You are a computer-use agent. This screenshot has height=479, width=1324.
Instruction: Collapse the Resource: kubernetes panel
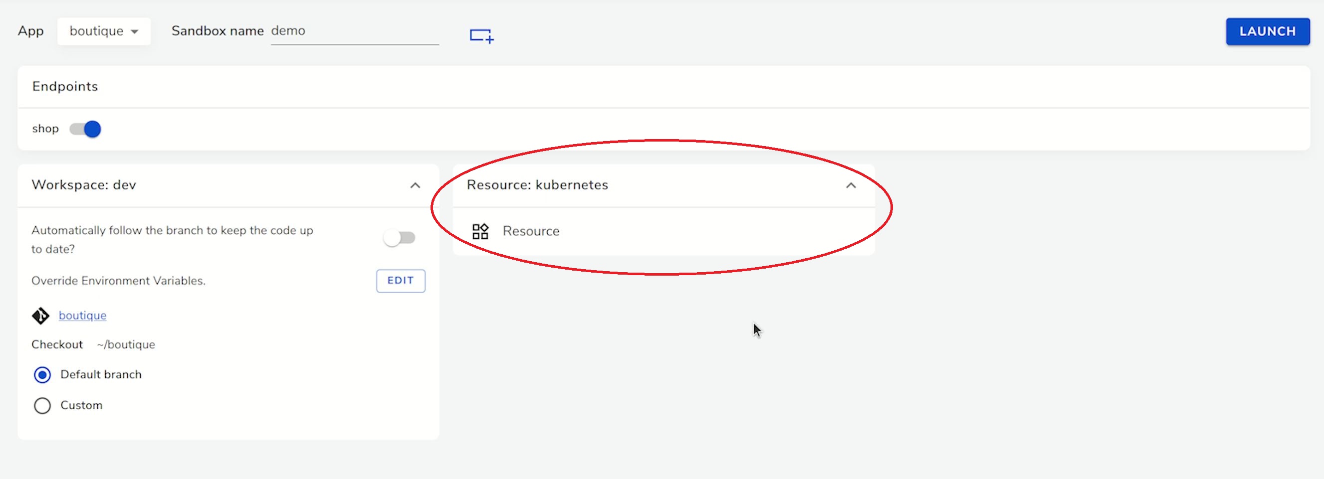[851, 185]
